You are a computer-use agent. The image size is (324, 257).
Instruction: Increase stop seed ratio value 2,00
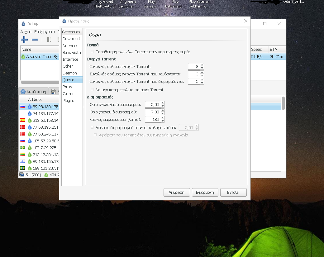(197, 126)
